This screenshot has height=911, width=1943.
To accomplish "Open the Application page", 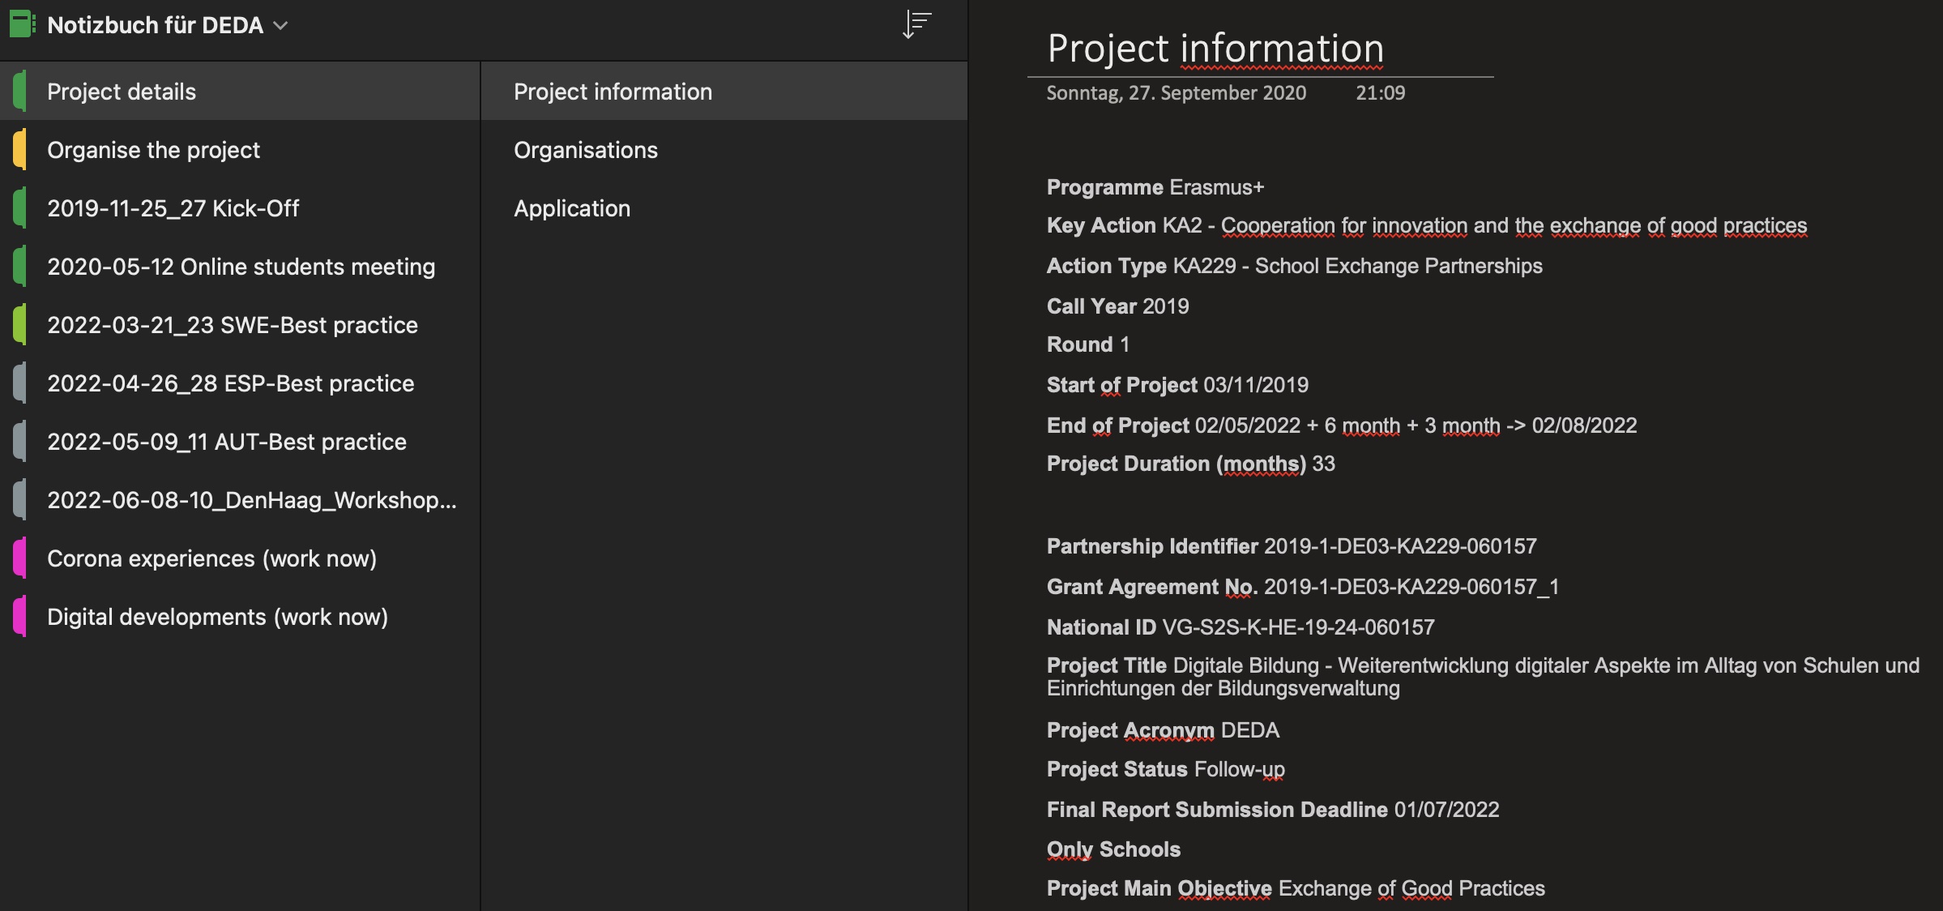I will pos(571,208).
